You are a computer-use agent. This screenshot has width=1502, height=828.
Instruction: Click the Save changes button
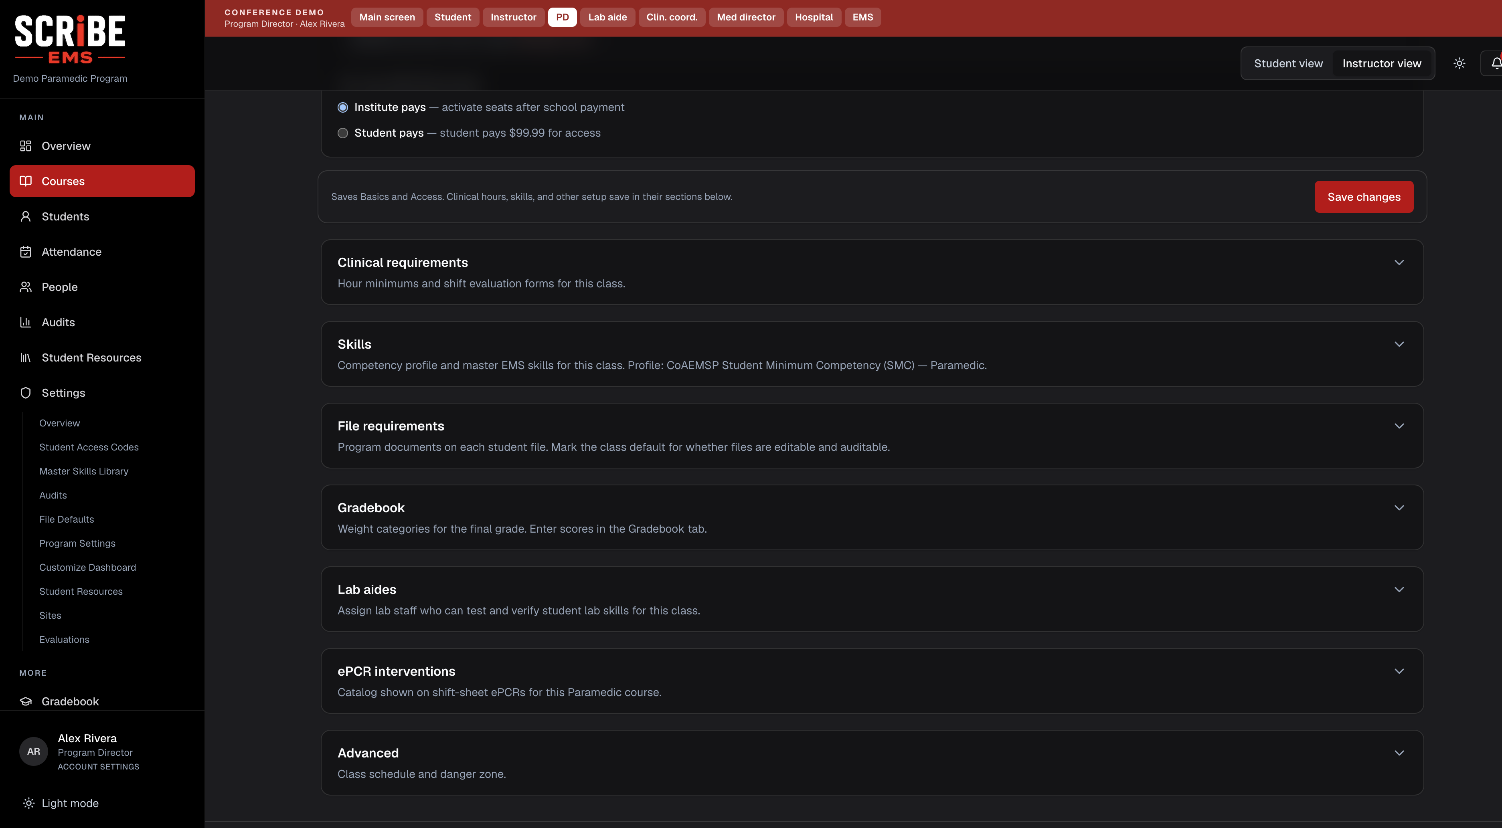tap(1364, 197)
